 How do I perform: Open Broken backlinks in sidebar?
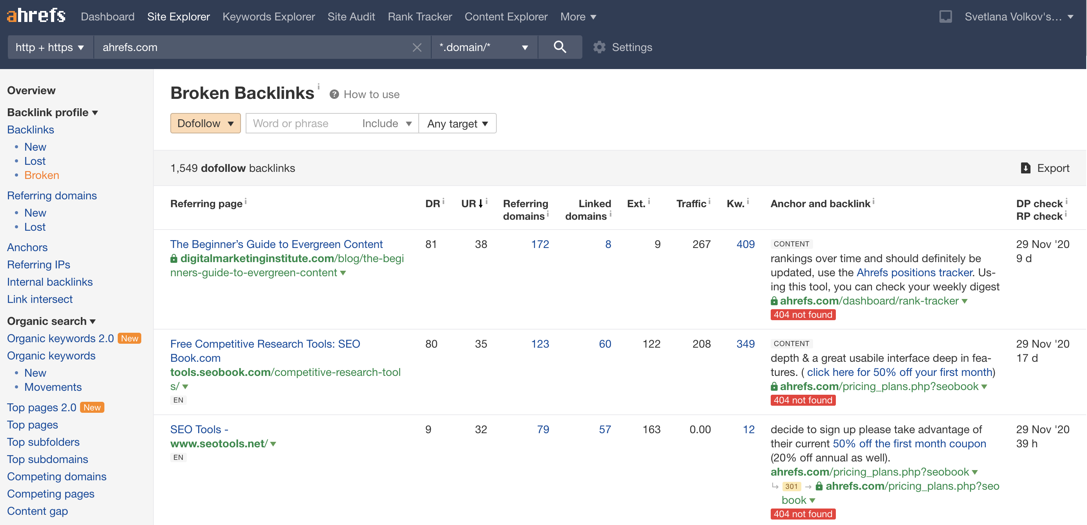click(41, 175)
